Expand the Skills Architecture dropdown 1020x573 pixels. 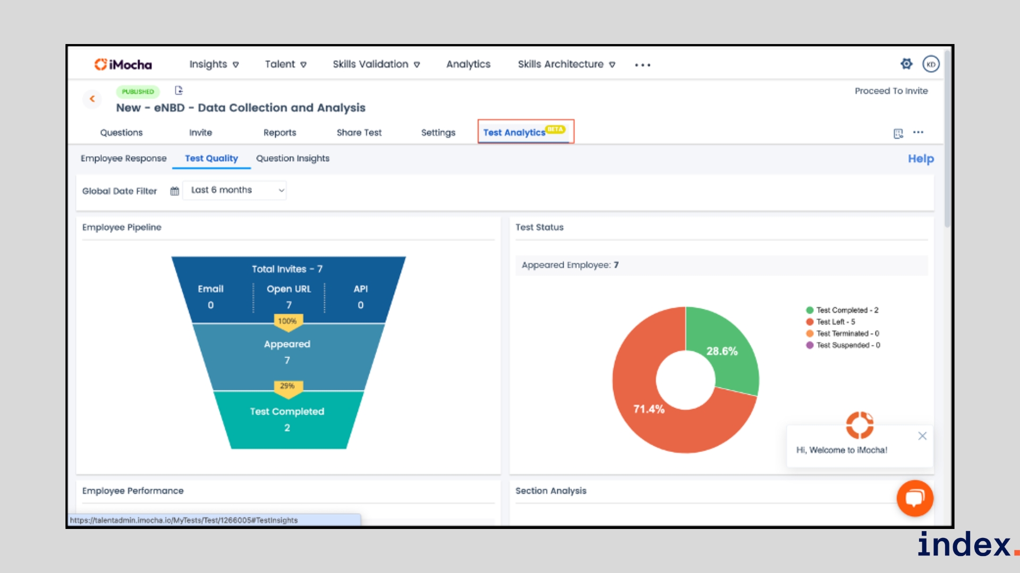tap(566, 64)
